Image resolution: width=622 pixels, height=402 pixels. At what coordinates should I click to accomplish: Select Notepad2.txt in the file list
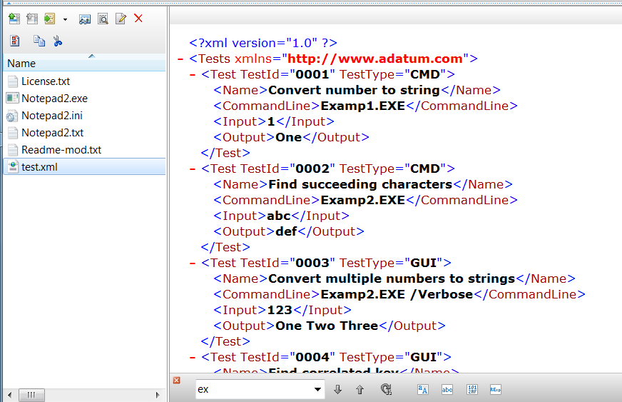(x=52, y=133)
